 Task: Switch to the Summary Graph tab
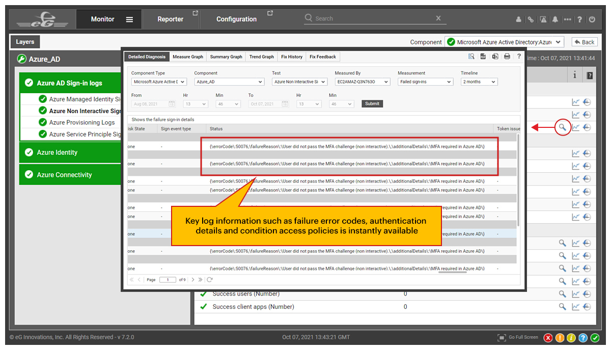pos(226,57)
